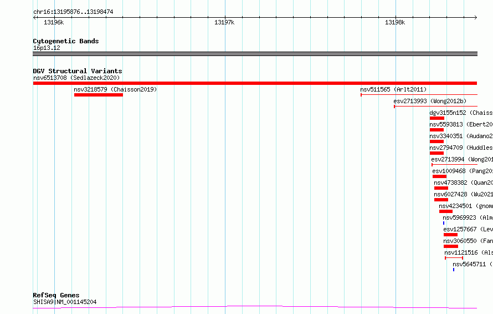Click the DGV Structural Variants track title
This screenshot has width=493, height=314.
(x=78, y=71)
